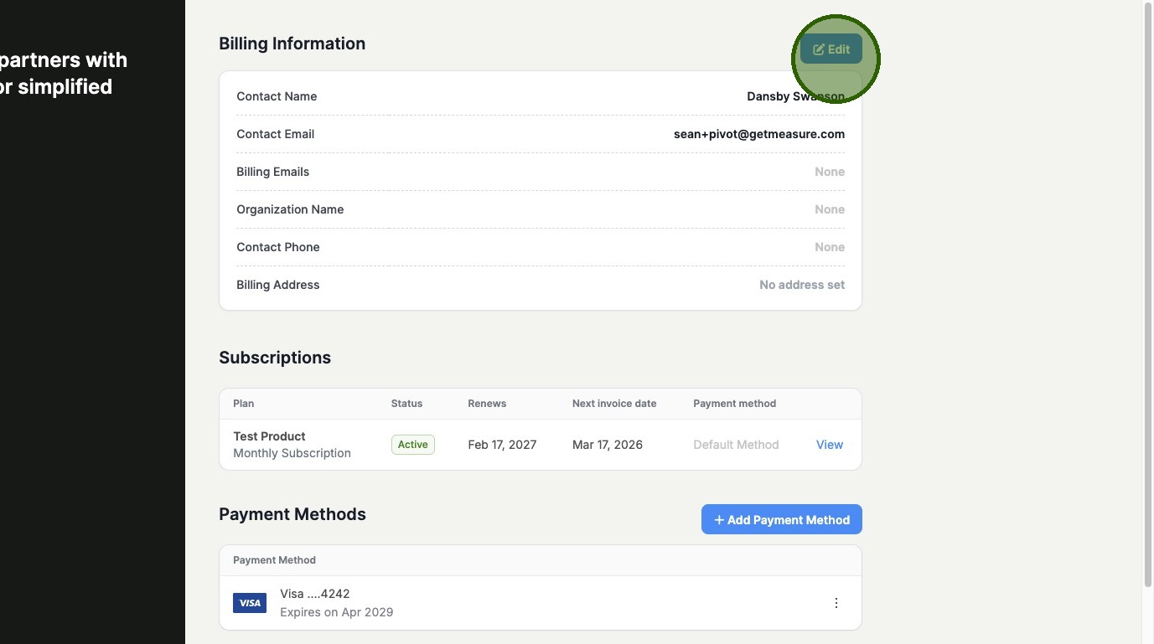Click the Test Product plan name

coord(269,436)
